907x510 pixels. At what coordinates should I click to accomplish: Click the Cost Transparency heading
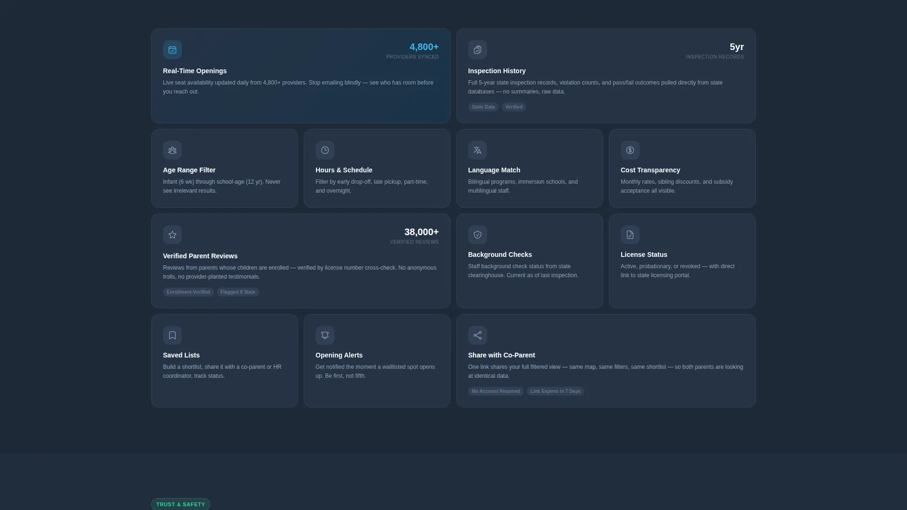tap(650, 170)
